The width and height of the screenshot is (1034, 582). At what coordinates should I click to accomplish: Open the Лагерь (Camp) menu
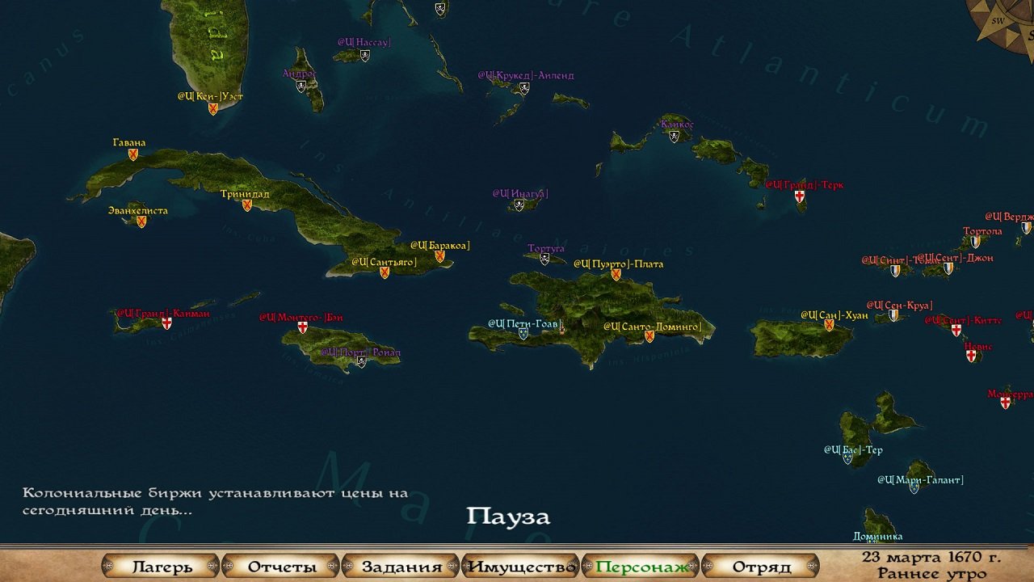162,566
